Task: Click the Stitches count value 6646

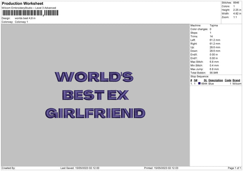Action: point(236,3)
